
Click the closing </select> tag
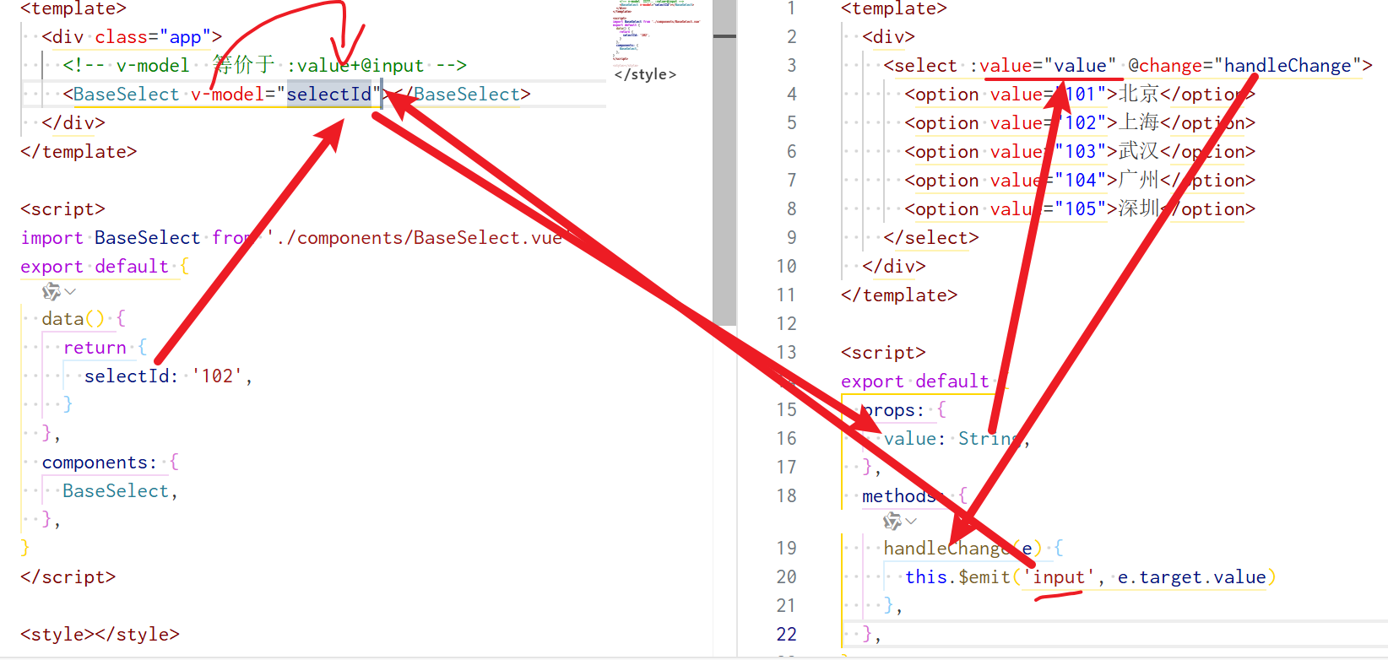coord(931,237)
